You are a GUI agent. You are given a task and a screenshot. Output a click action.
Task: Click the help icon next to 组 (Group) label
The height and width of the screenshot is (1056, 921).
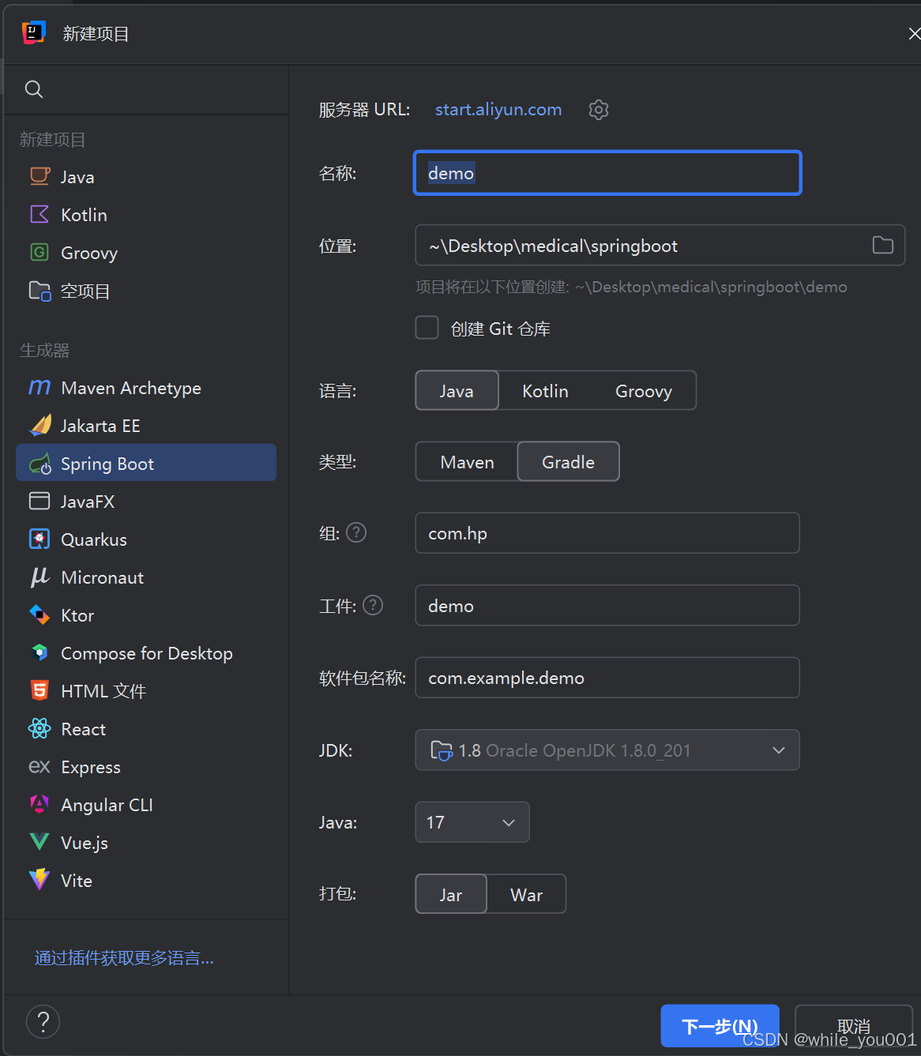coord(356,533)
